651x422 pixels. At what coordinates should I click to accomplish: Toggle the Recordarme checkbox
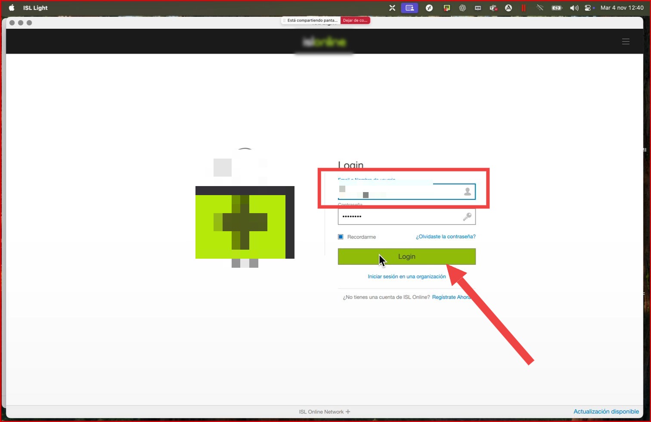(x=341, y=237)
